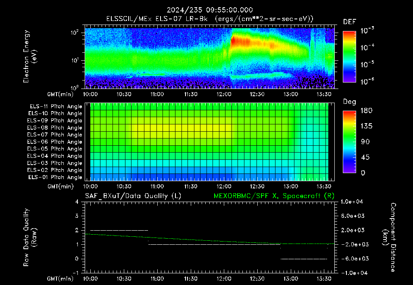
Task: Select the ELS-07 Pitch Angle row label
Action: pyautogui.click(x=54, y=134)
